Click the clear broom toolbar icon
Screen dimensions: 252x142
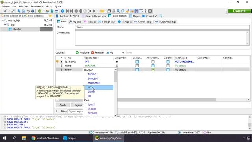(x=128, y=11)
